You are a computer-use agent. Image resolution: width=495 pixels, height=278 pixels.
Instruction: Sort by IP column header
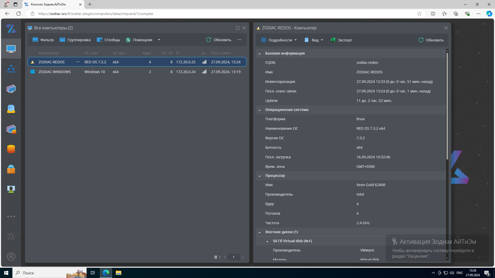178,53
